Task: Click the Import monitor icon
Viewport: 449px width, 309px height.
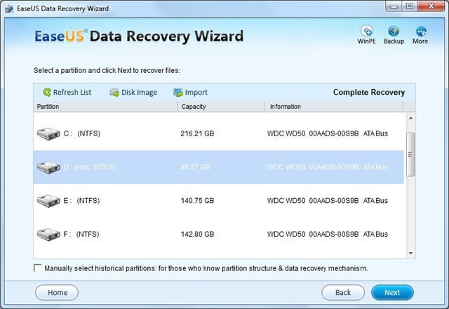Action: tap(178, 92)
